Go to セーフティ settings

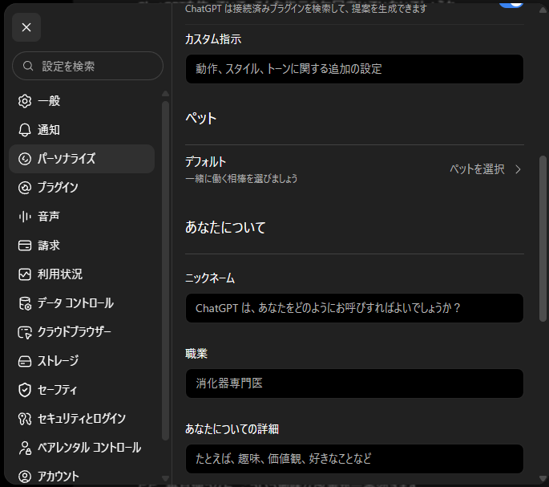point(82,390)
